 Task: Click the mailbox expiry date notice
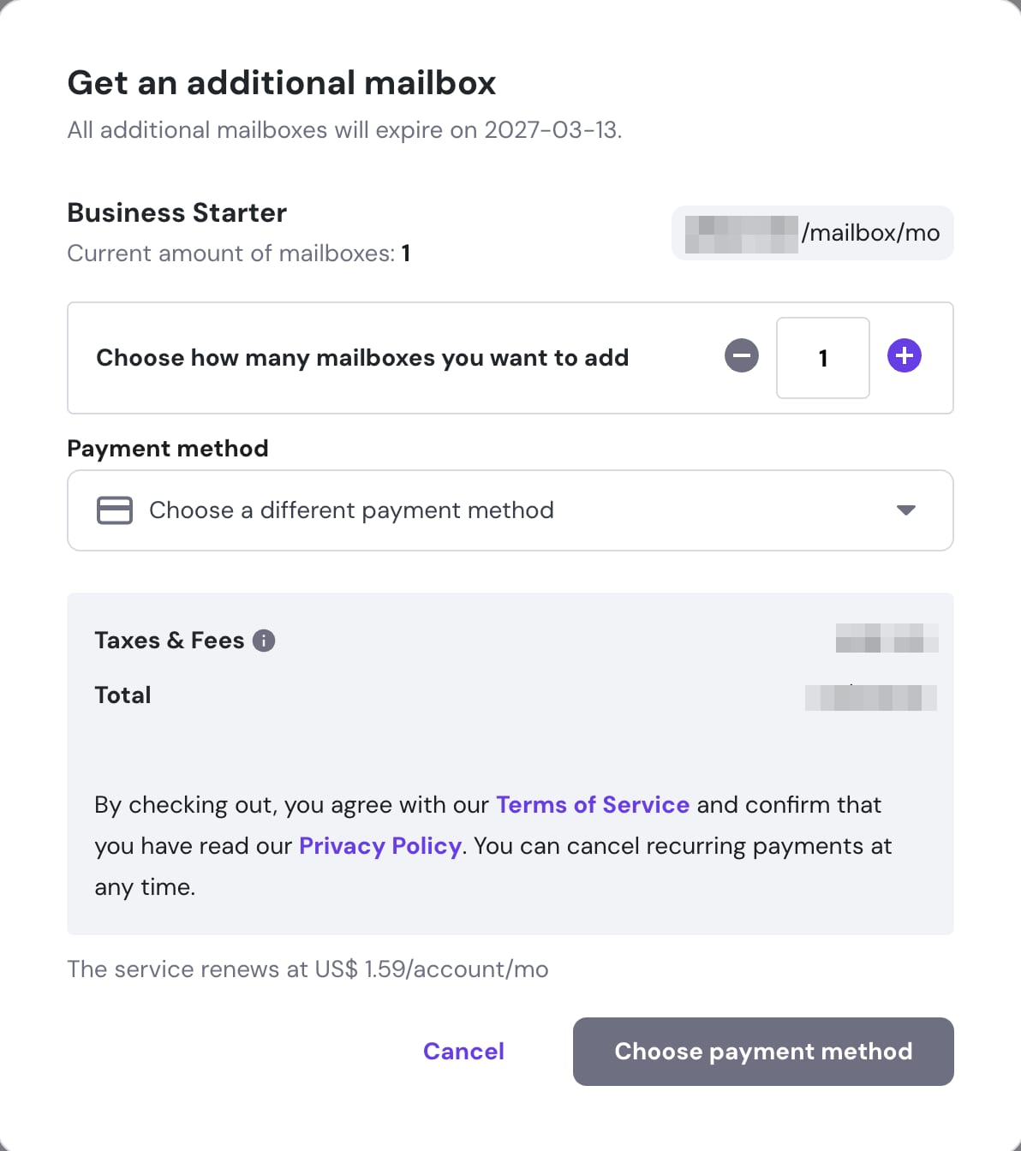pos(344,130)
